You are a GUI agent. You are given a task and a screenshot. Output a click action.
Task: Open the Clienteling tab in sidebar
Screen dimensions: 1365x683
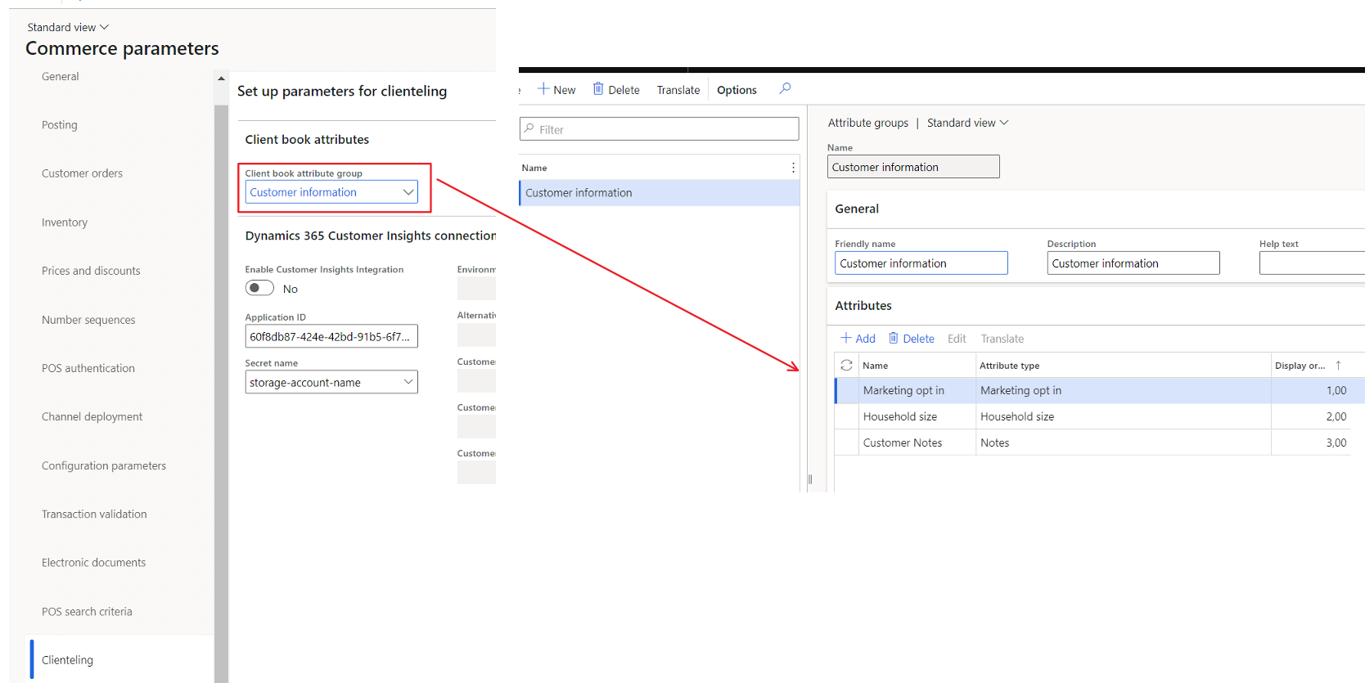point(67,660)
